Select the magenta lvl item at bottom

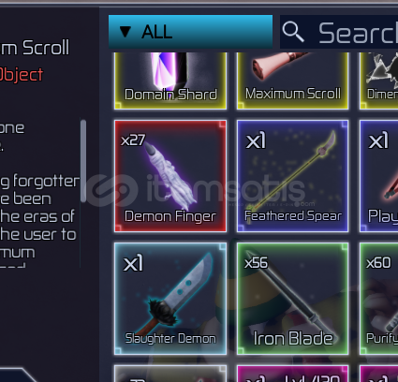point(292,374)
